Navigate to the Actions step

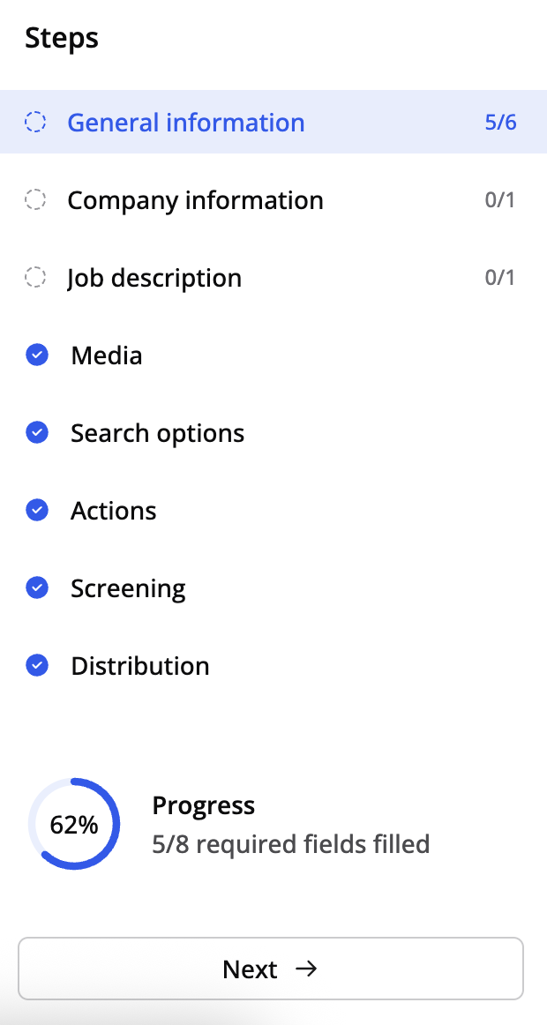(x=114, y=511)
